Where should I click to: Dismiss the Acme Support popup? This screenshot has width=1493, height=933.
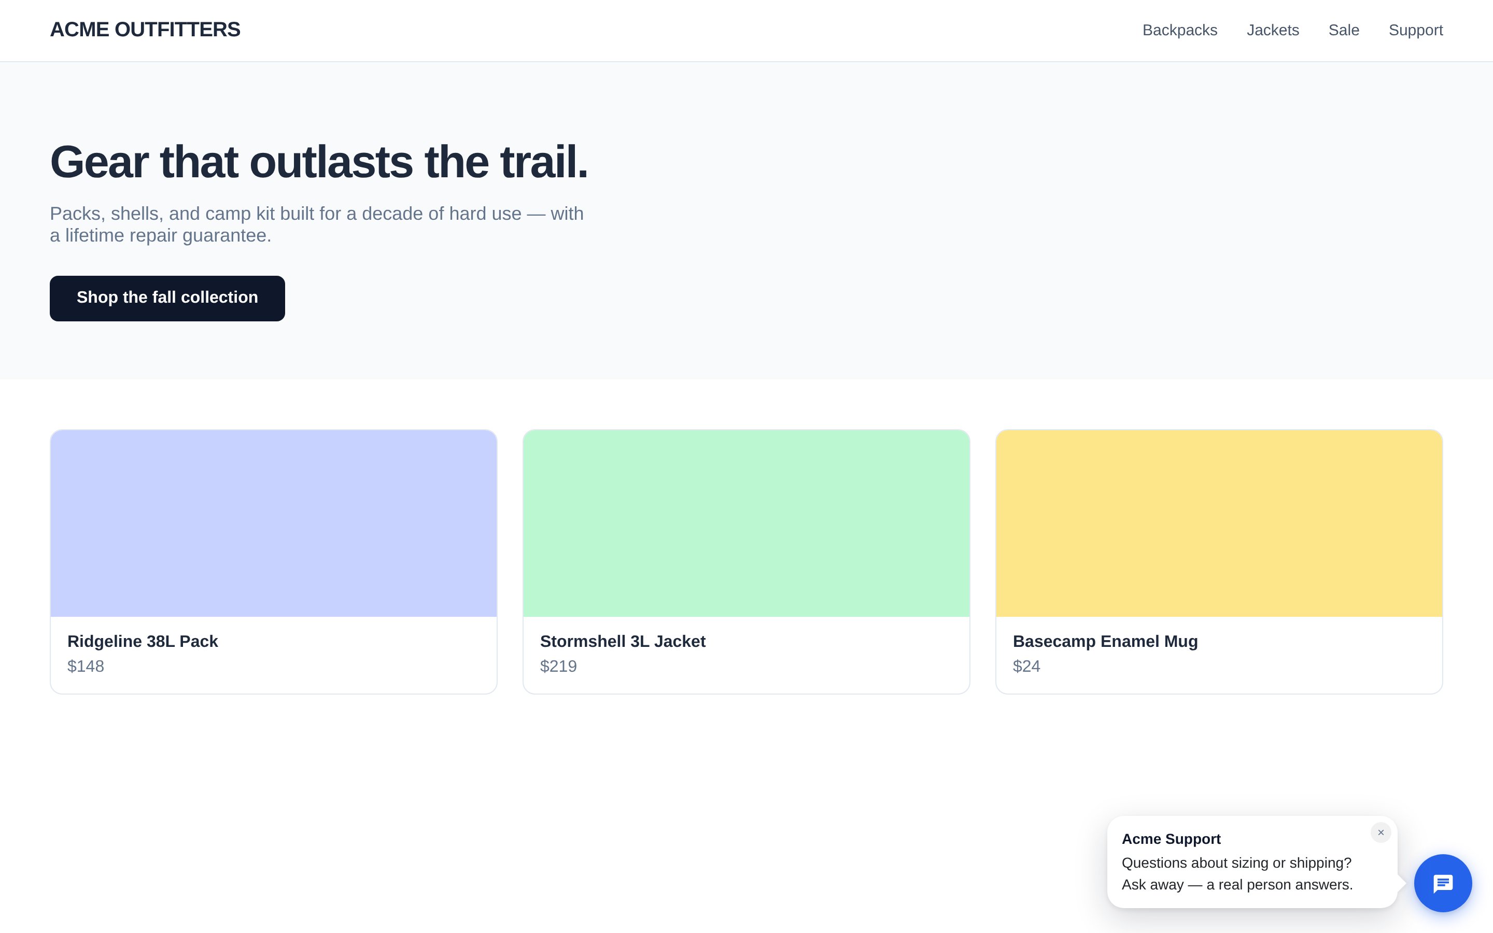[x=1381, y=832]
